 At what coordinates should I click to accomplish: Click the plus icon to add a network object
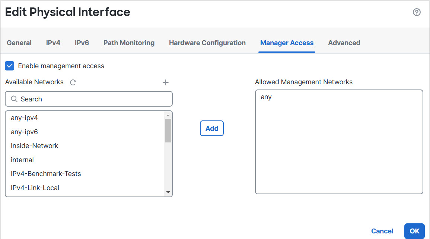[165, 82]
